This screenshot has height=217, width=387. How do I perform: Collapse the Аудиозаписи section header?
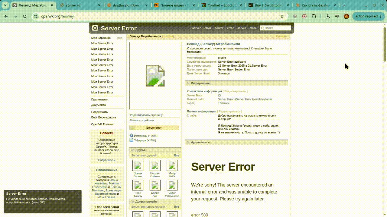[236, 142]
